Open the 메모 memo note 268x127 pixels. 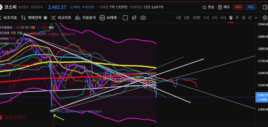[x=224, y=7]
